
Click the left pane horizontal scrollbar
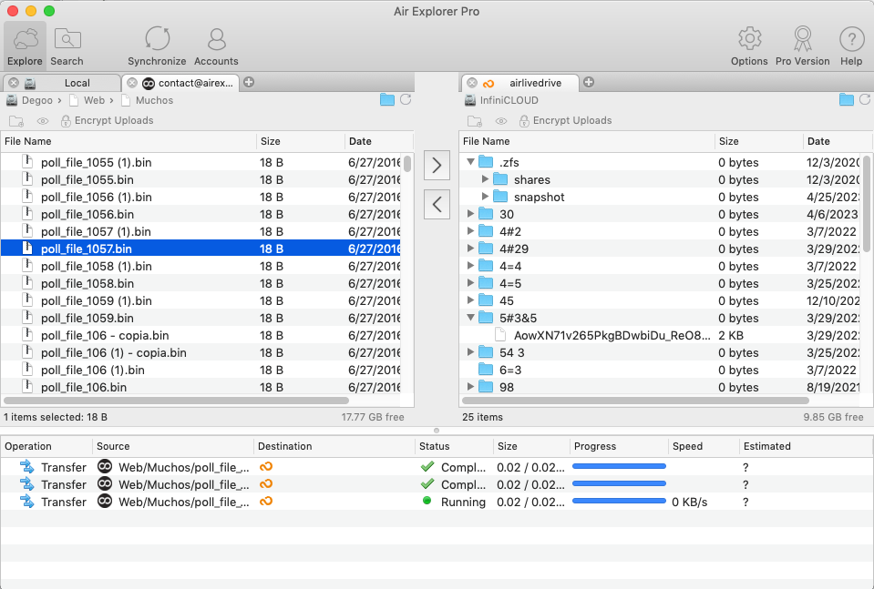tap(176, 401)
